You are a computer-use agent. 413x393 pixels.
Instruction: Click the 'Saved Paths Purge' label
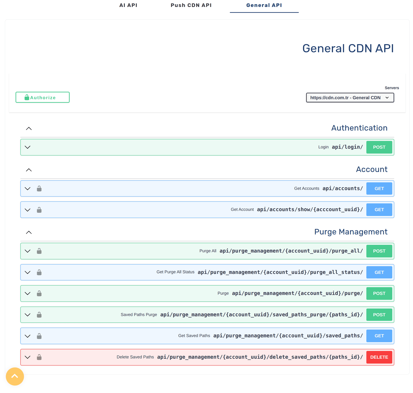tap(139, 315)
